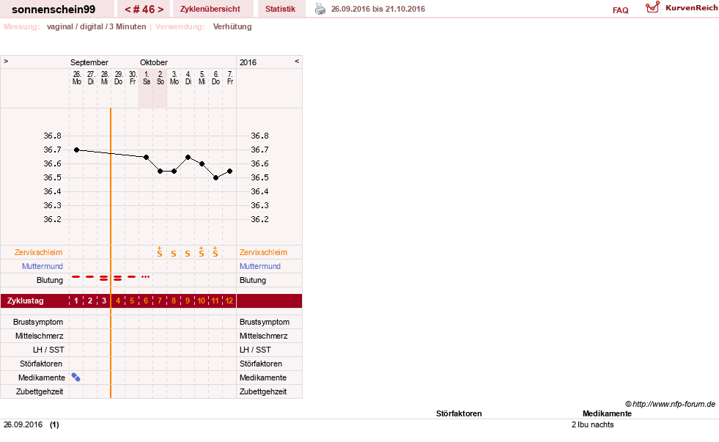Open the FAQ link
This screenshot has width=719, height=442.
tap(620, 10)
